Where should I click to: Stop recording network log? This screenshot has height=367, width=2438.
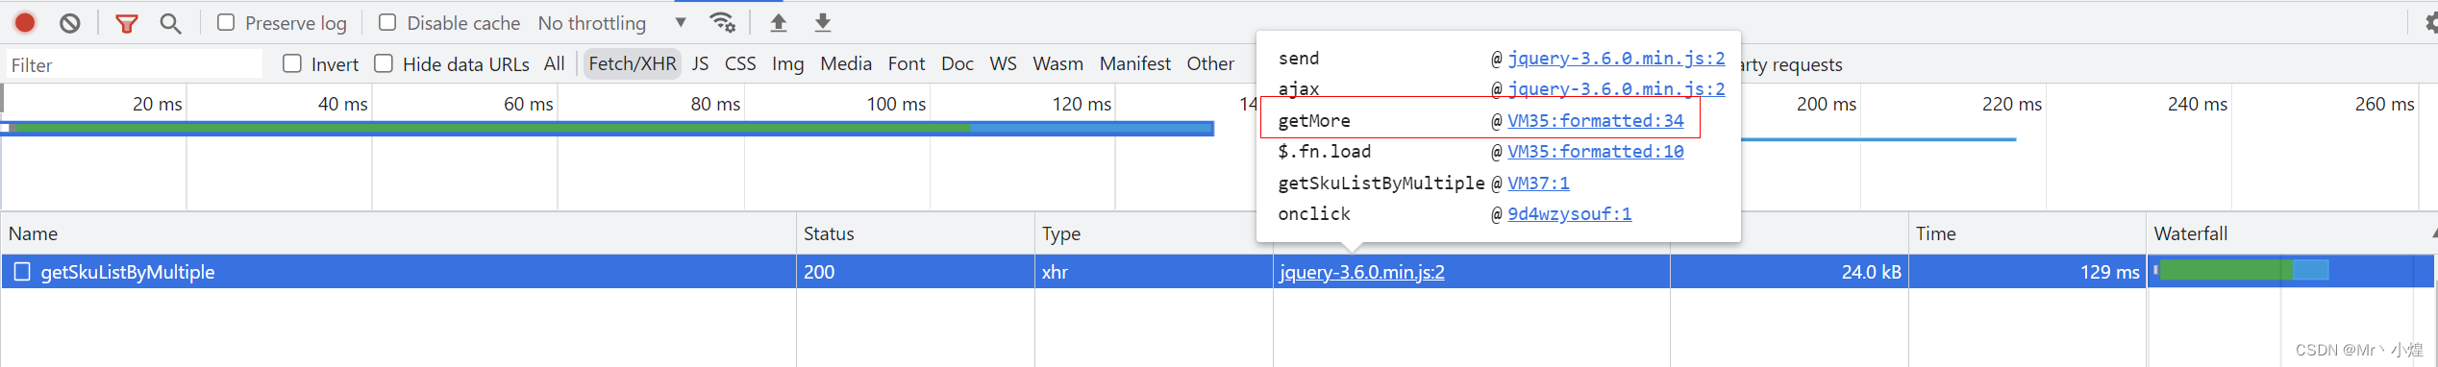[x=25, y=22]
